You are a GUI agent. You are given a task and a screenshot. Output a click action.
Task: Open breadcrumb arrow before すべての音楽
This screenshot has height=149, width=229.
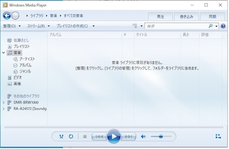(x=61, y=16)
